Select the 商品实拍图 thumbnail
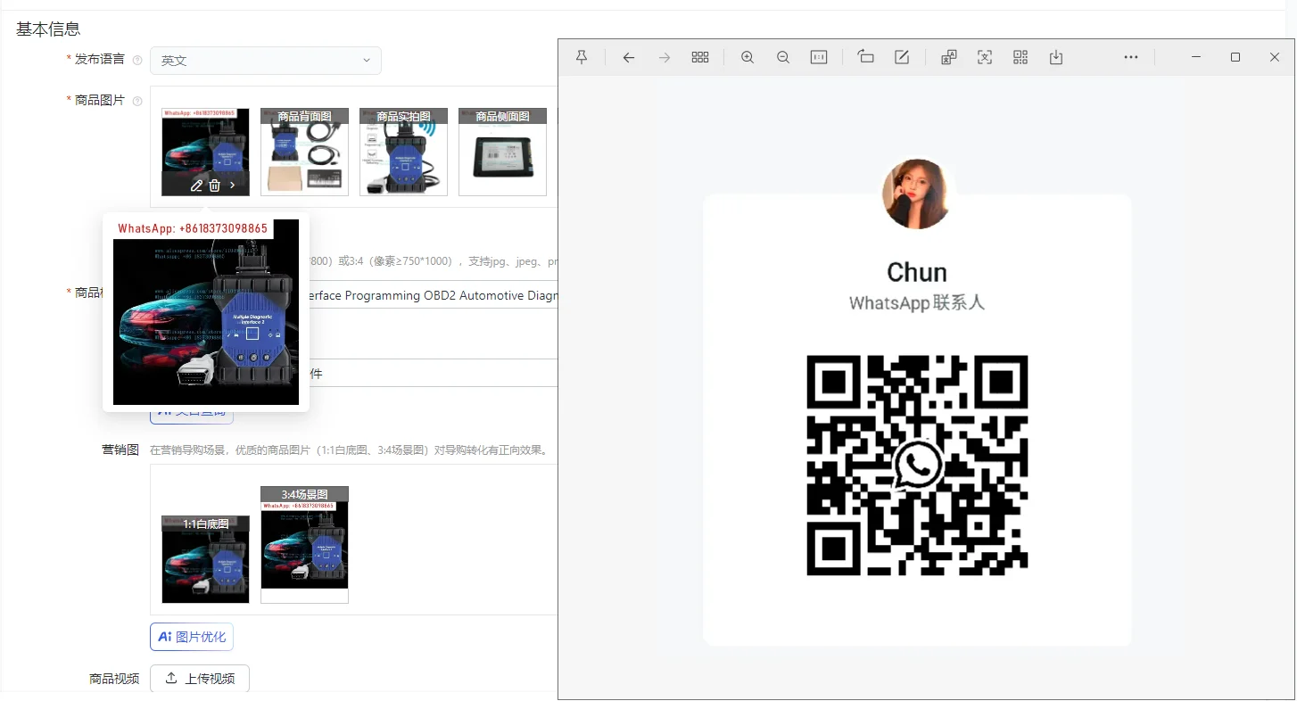The width and height of the screenshot is (1297, 701). coord(403,152)
